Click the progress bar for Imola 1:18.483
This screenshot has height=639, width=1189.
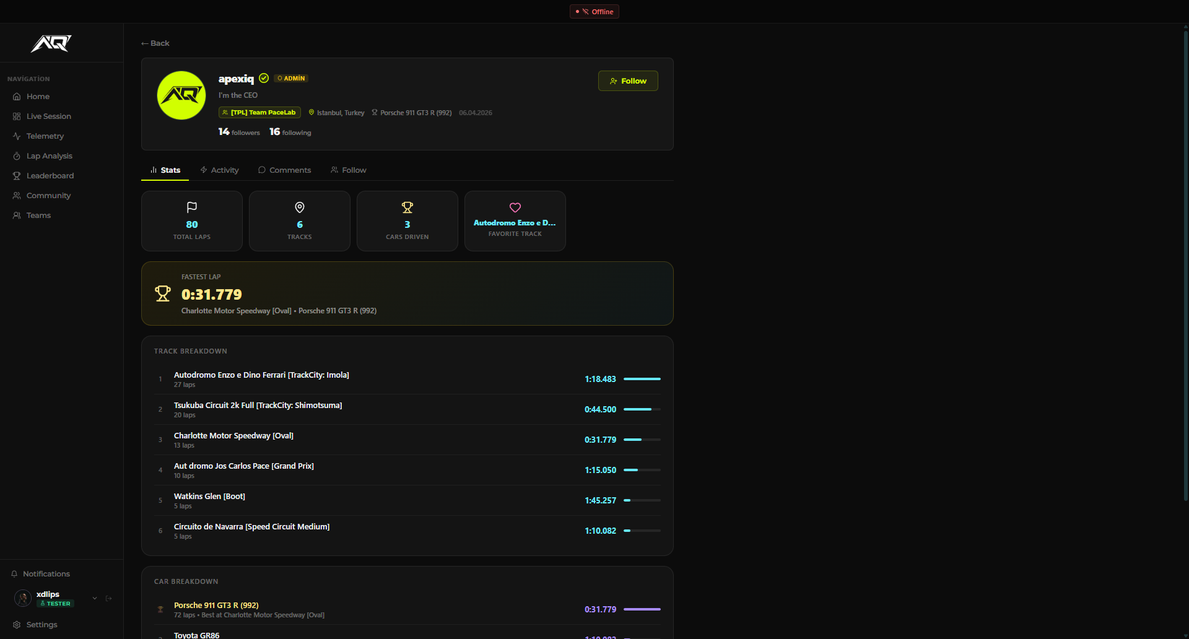(642, 379)
